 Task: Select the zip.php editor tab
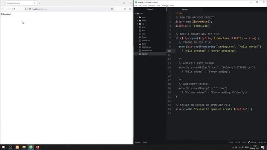coord(185,9)
